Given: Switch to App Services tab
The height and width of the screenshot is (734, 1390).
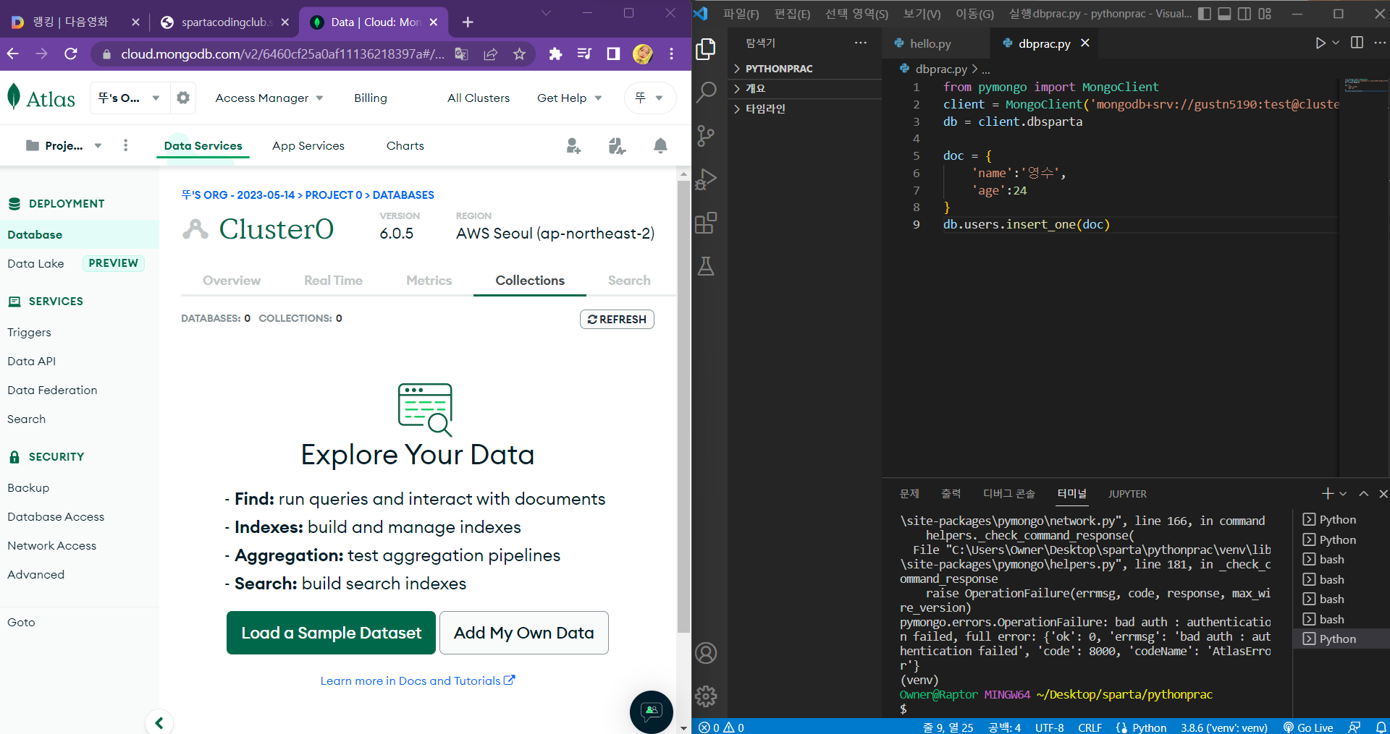Looking at the screenshot, I should pyautogui.click(x=308, y=146).
